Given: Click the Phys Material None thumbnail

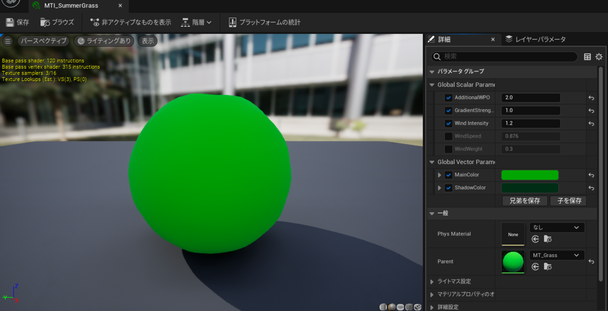Looking at the screenshot, I should (x=513, y=234).
